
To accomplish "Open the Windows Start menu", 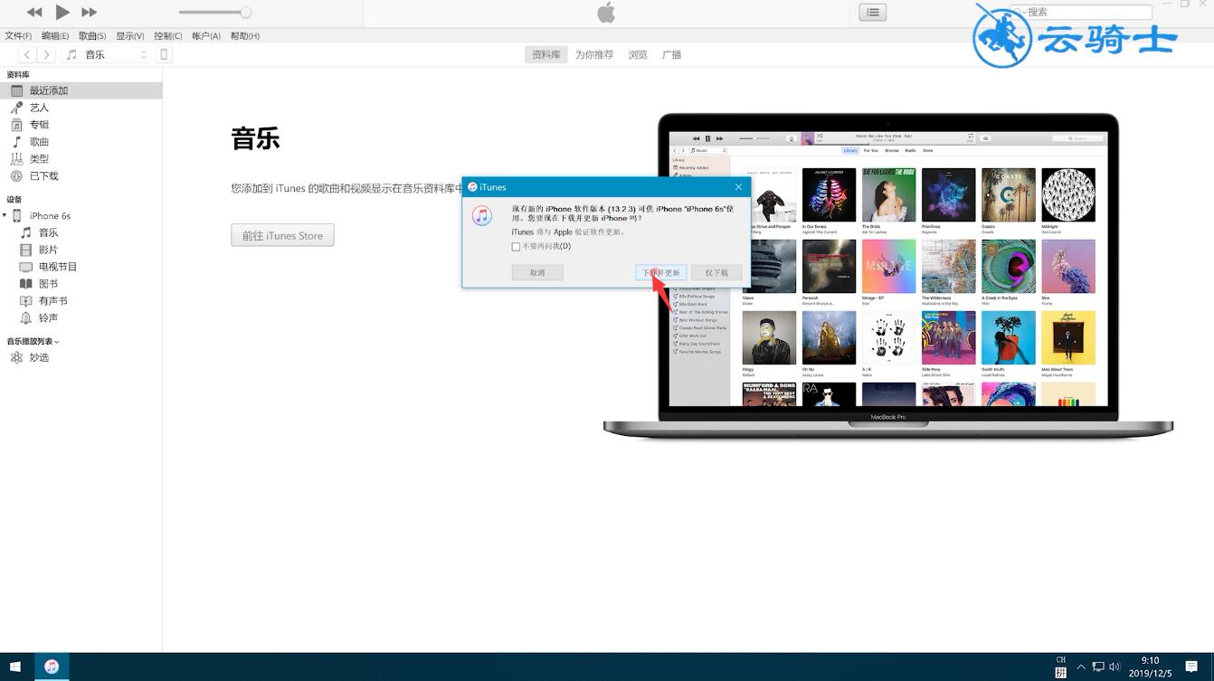I will click(15, 667).
